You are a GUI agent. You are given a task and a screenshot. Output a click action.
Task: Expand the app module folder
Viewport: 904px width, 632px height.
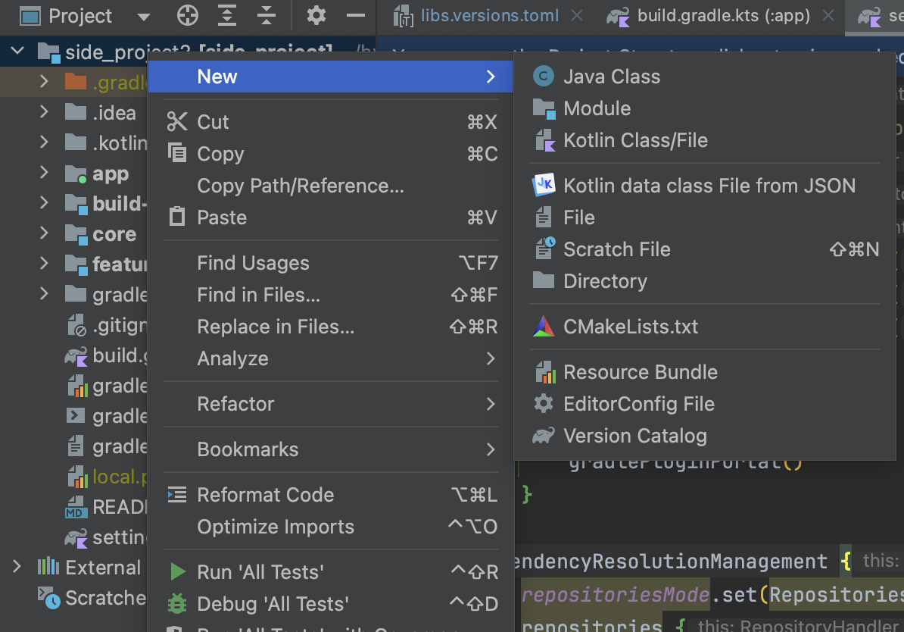pos(44,173)
